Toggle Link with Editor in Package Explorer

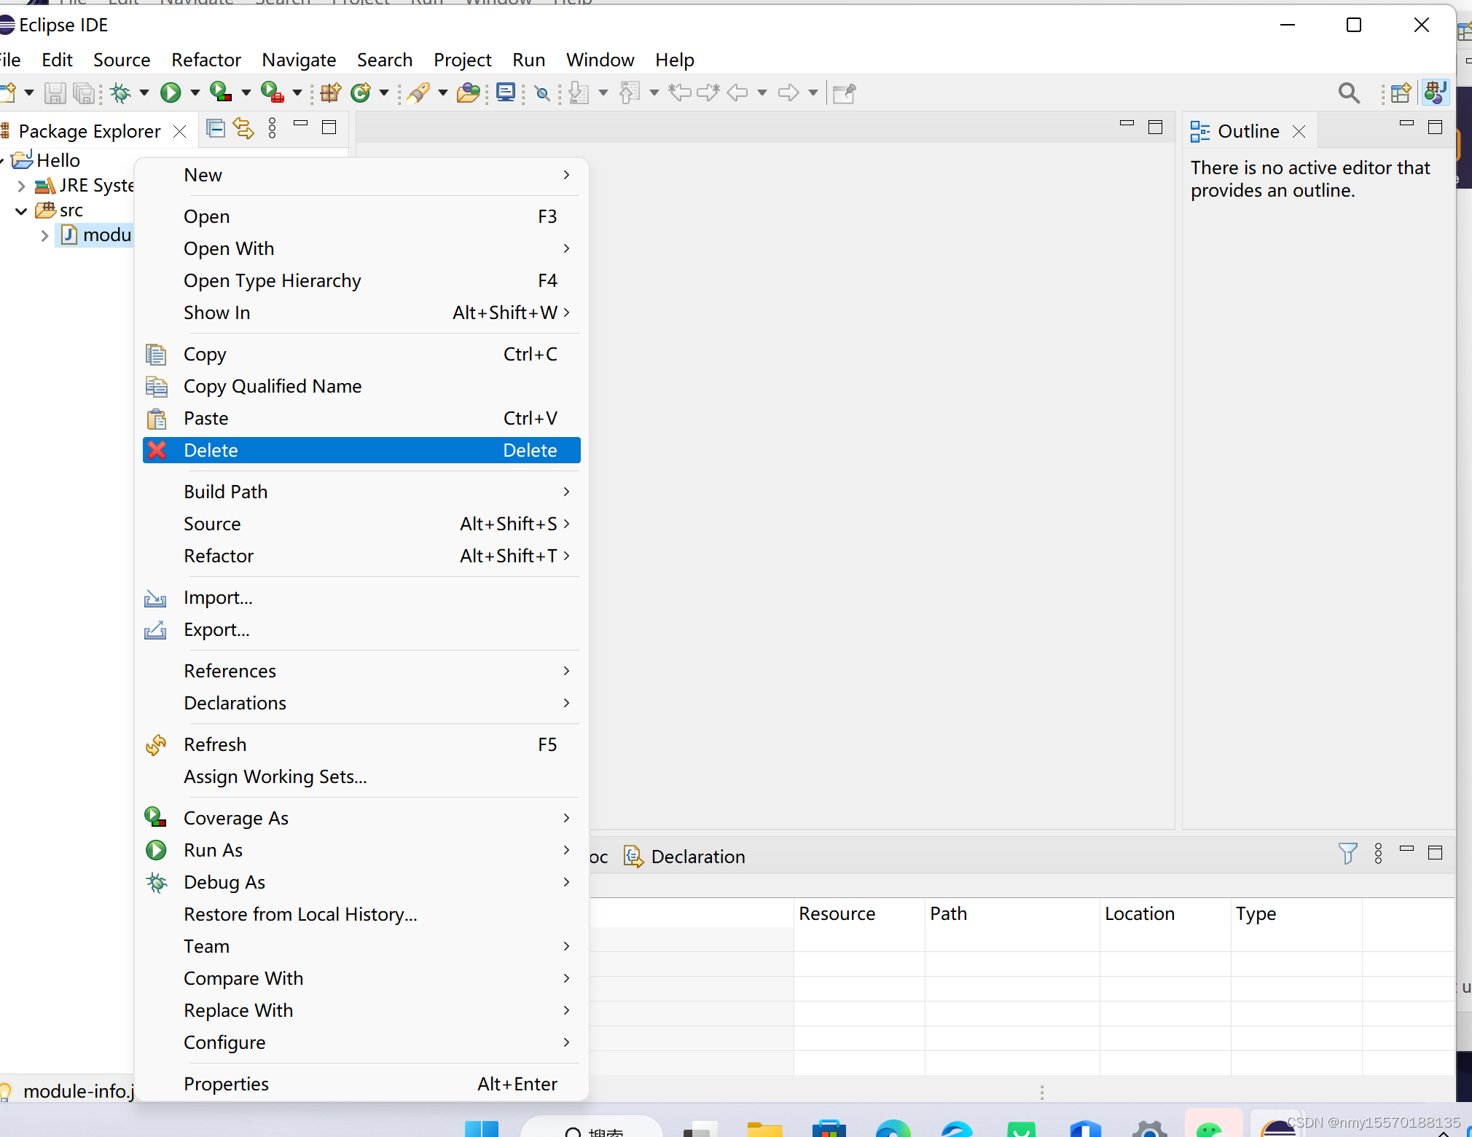point(243,128)
